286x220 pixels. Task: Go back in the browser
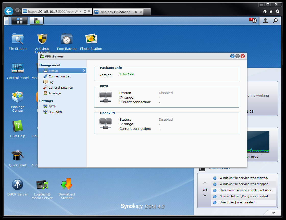point(9,11)
